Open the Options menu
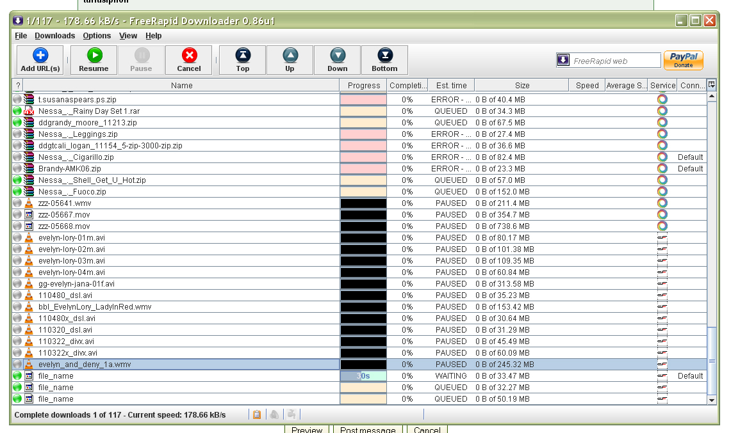The image size is (731, 433). (97, 36)
